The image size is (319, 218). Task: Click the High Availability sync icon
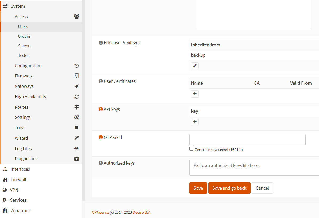tap(76, 97)
